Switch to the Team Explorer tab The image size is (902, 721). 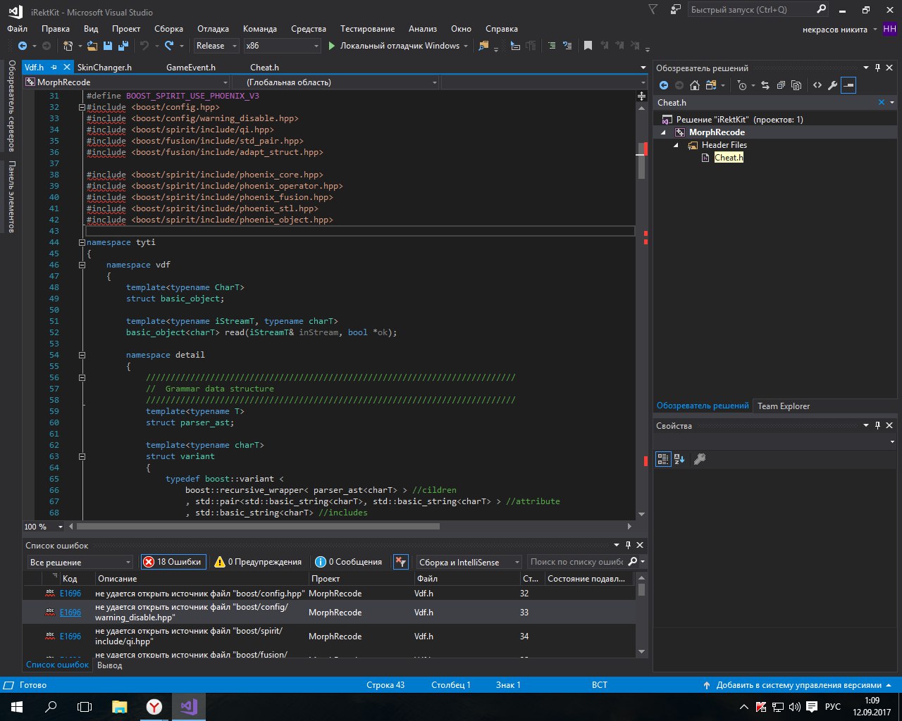783,406
